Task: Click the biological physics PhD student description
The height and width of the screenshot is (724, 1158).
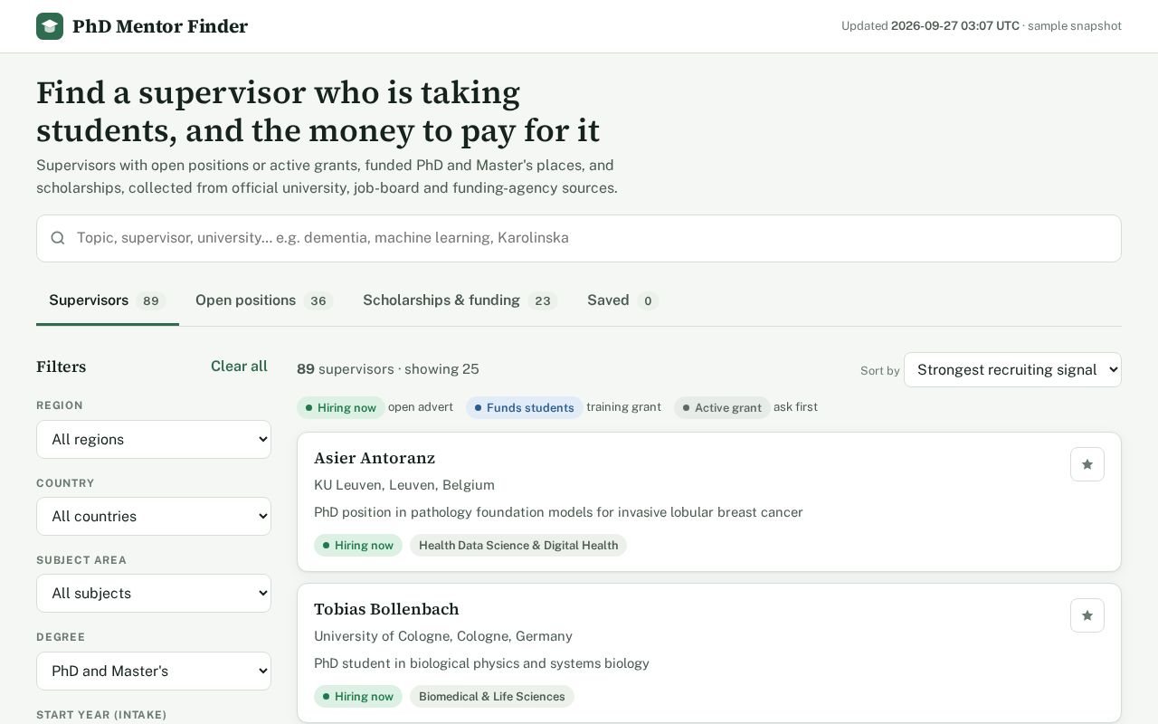Action: 481,663
